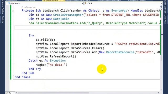Viewport: 168px width, 94px height.
Task: Switch to the rptStudentList.rdlc [Design] tab
Action: [78, 1]
